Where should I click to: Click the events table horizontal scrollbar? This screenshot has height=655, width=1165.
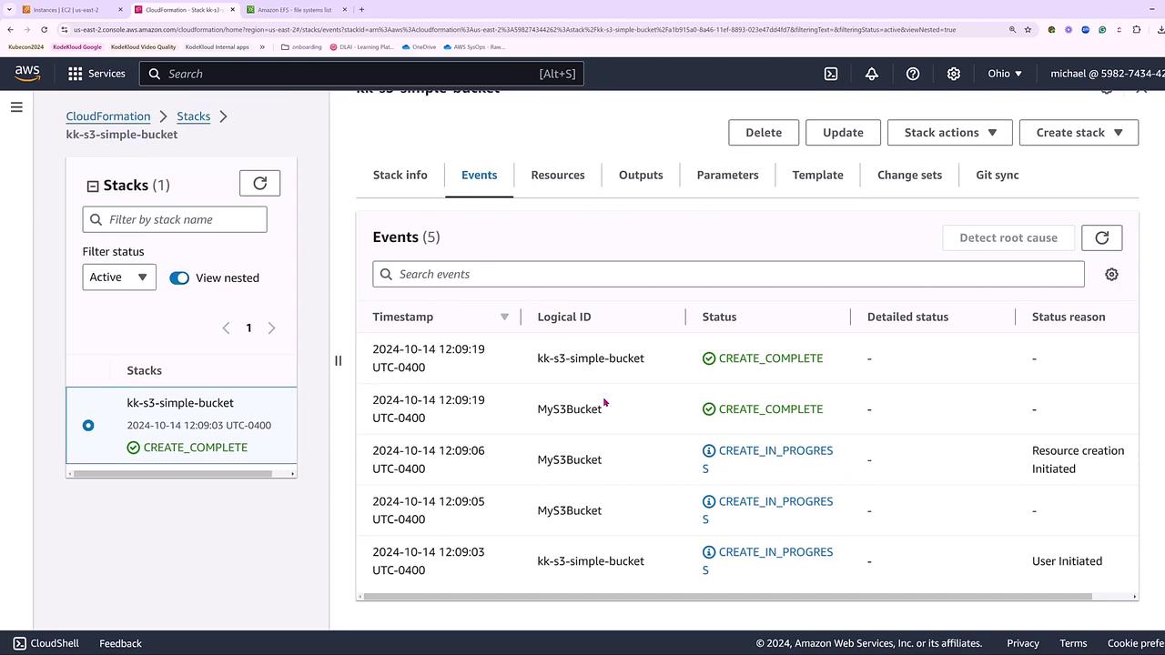[726, 597]
